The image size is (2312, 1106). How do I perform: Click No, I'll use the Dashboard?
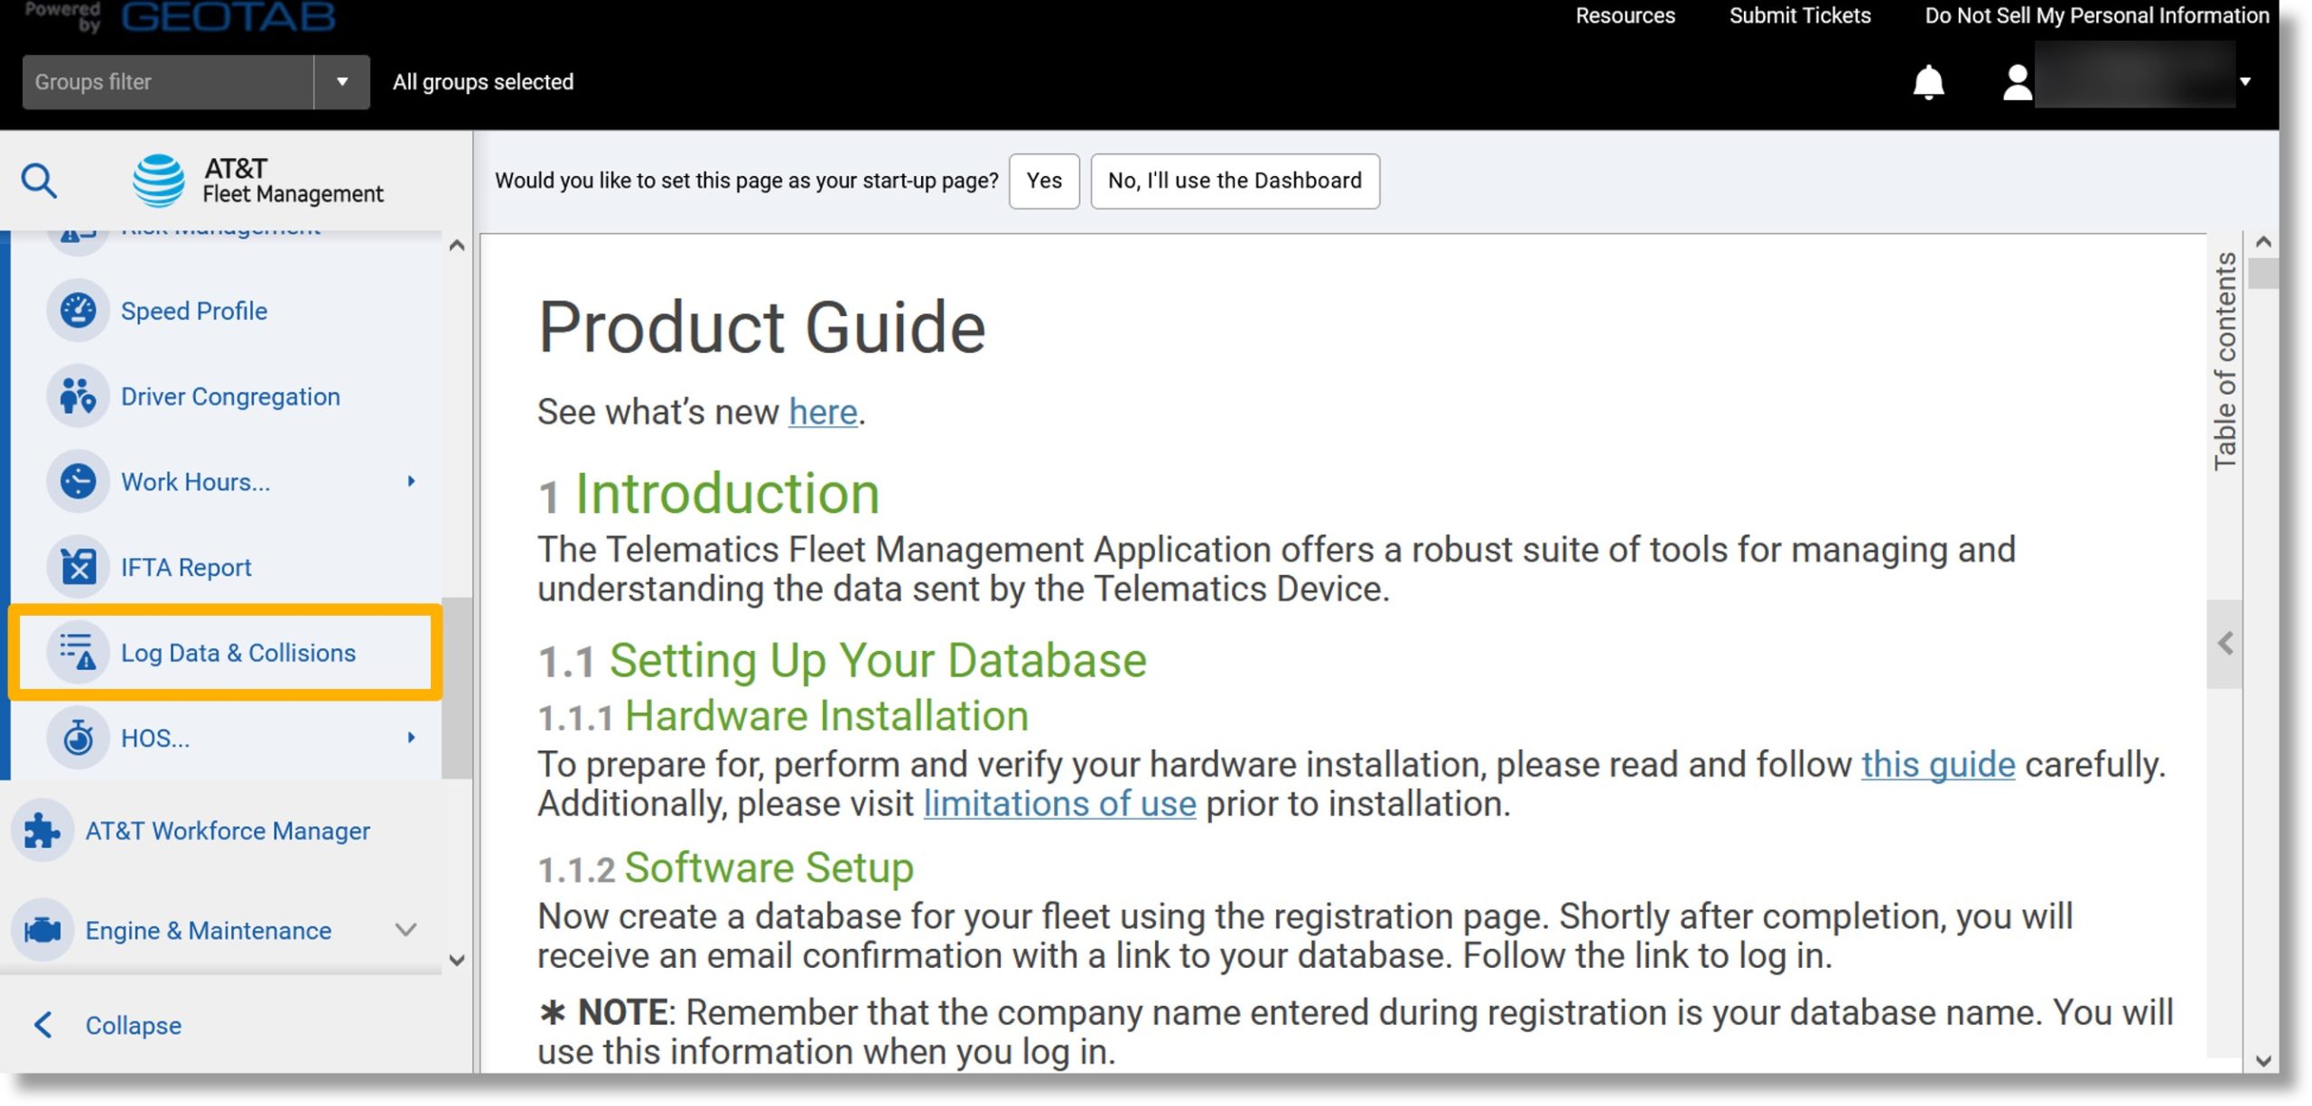tap(1235, 181)
